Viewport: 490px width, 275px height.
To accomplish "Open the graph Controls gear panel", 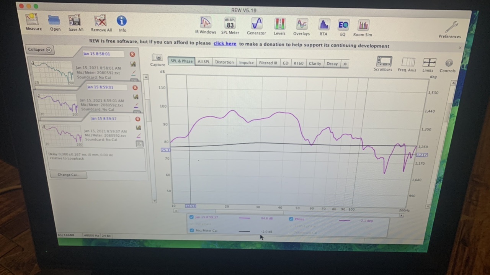I will [448, 64].
